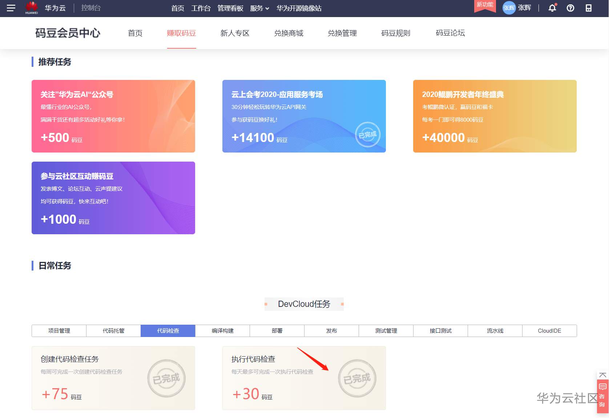Click 每考一门即可得8000码豆 text
The image size is (609, 418).
(453, 120)
